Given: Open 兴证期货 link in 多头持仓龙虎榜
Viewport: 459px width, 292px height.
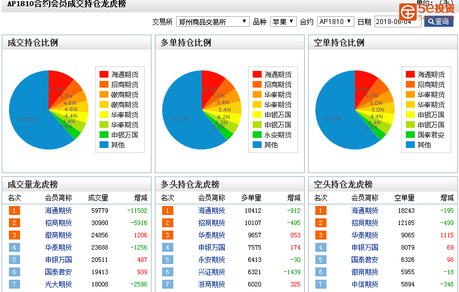Looking at the screenshot, I should click(x=211, y=272).
